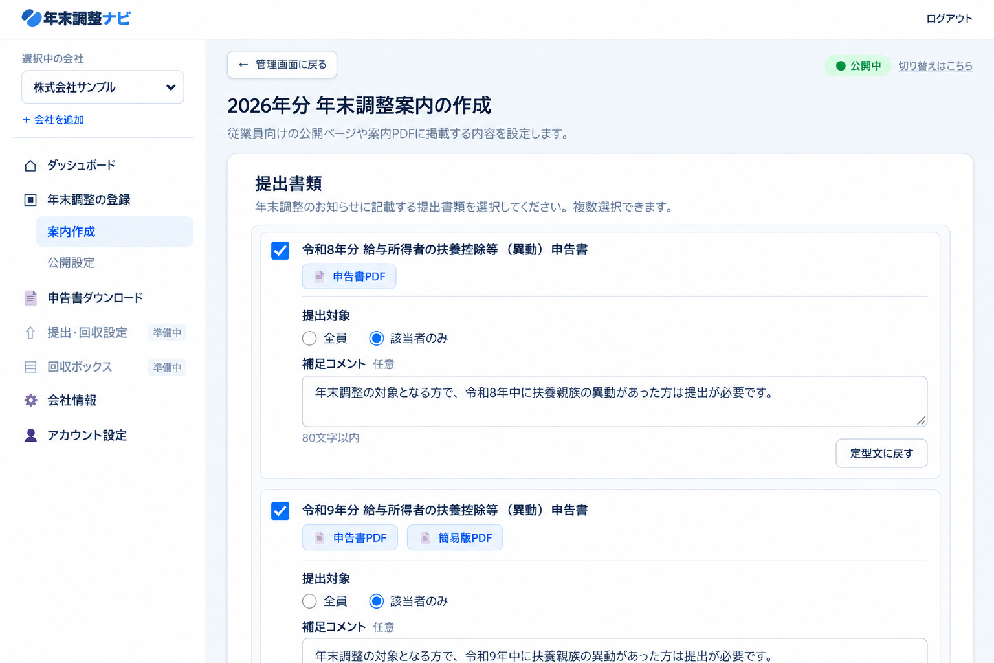Click the 提出・回収設定 upload arrow icon
The width and height of the screenshot is (994, 663).
[x=30, y=333]
